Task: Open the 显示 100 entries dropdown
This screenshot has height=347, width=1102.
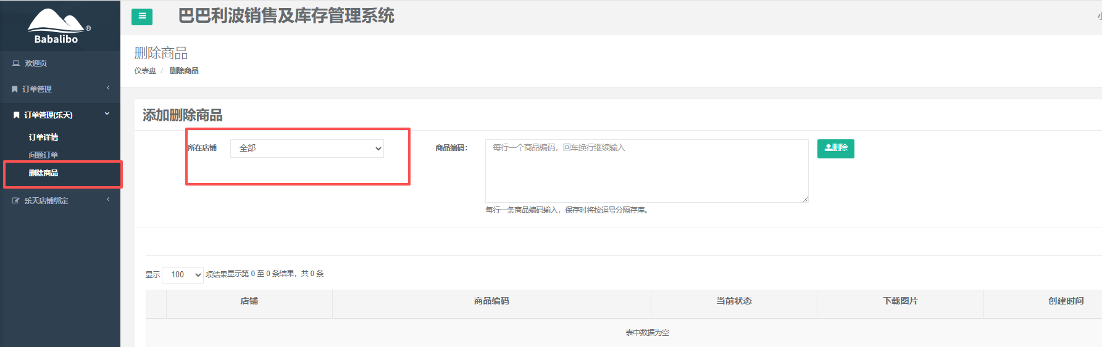Action: 183,275
